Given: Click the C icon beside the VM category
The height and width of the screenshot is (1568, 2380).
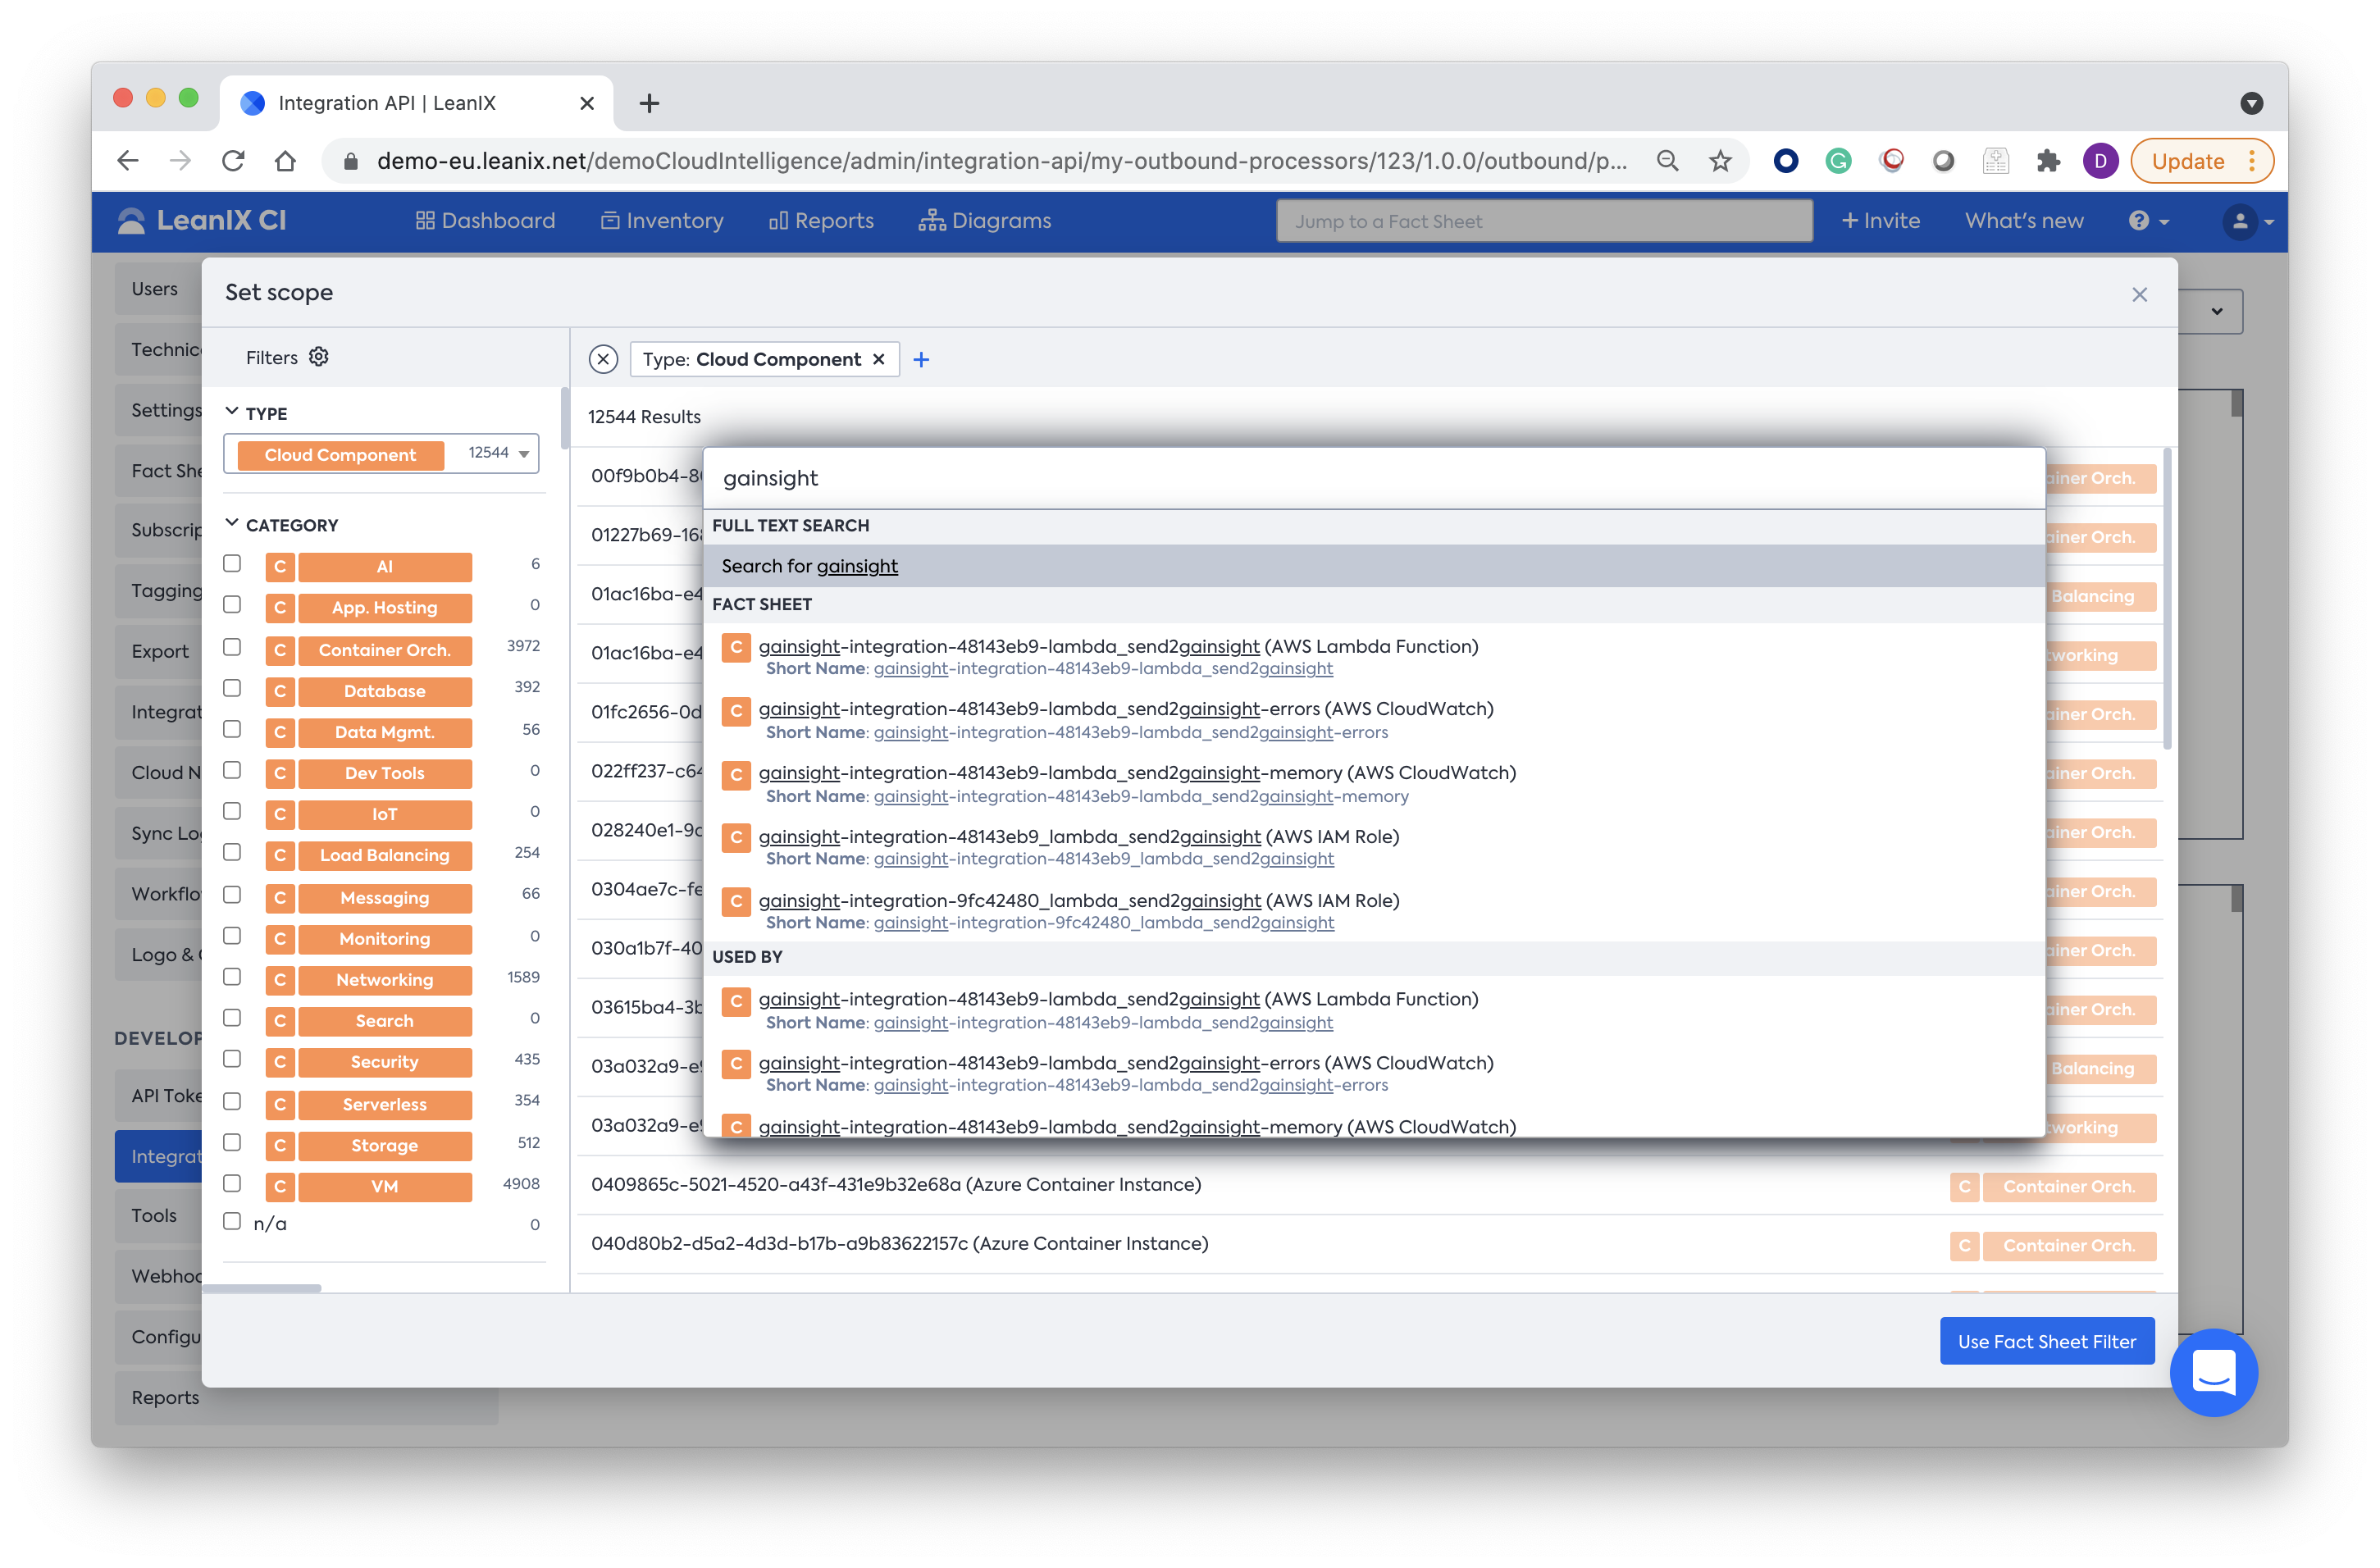Looking at the screenshot, I should [x=280, y=1186].
